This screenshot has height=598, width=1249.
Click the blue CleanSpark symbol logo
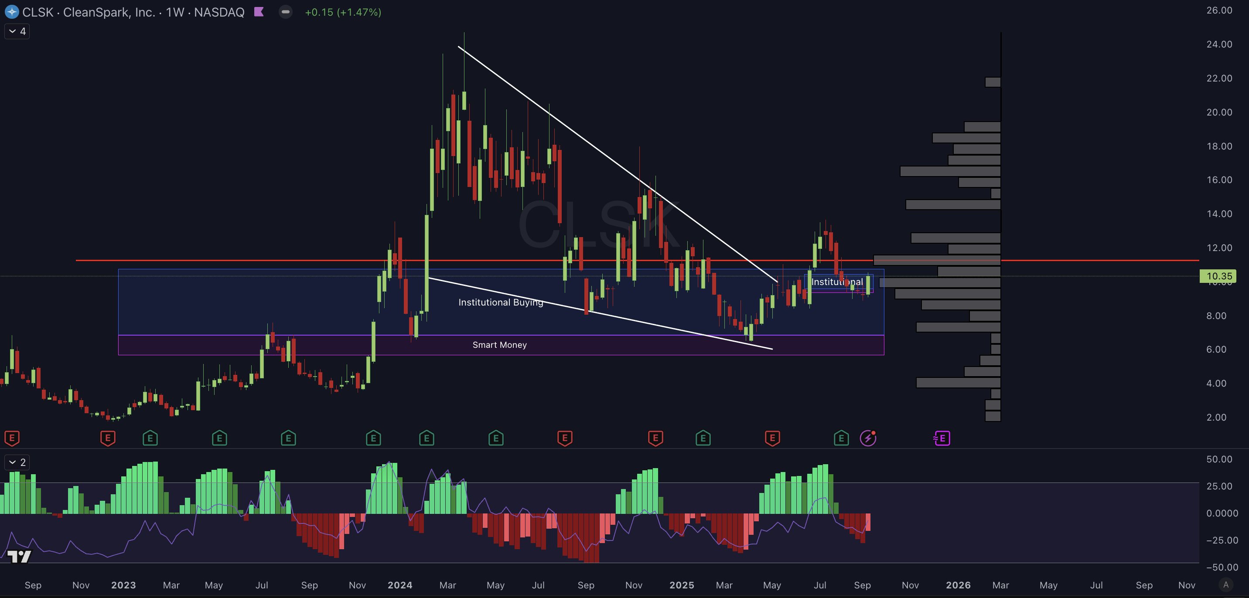tap(12, 12)
